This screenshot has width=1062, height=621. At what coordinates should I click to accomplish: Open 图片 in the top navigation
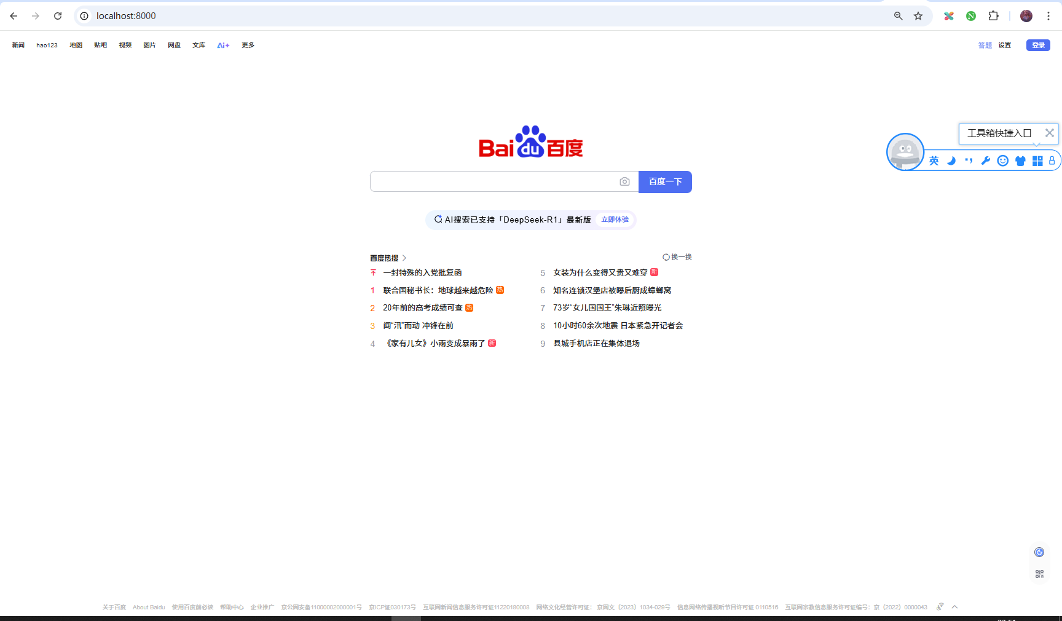pyautogui.click(x=150, y=45)
